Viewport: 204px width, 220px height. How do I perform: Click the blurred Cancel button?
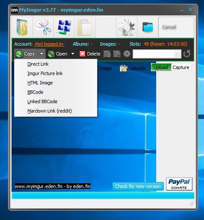point(176,27)
